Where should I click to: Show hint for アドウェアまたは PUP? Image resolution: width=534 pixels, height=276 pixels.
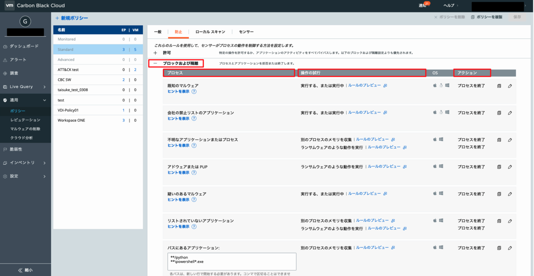tap(178, 173)
